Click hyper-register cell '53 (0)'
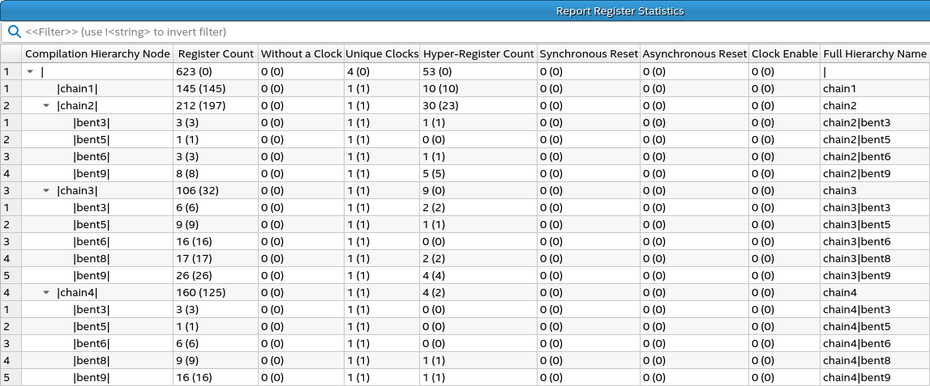Image resolution: width=930 pixels, height=386 pixels. pyautogui.click(x=438, y=72)
